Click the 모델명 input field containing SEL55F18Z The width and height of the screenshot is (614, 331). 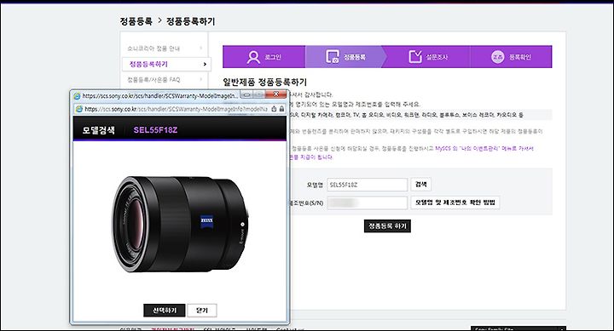(367, 185)
